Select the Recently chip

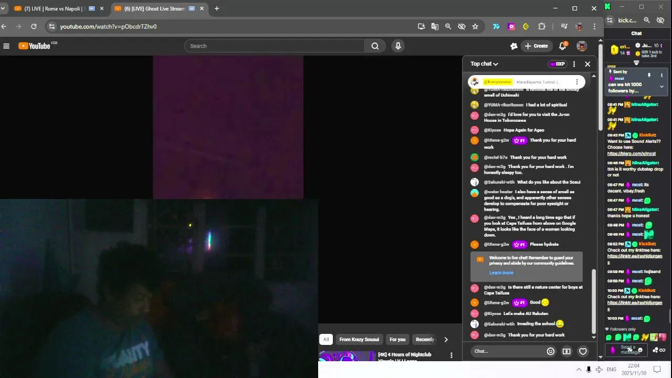(x=425, y=339)
